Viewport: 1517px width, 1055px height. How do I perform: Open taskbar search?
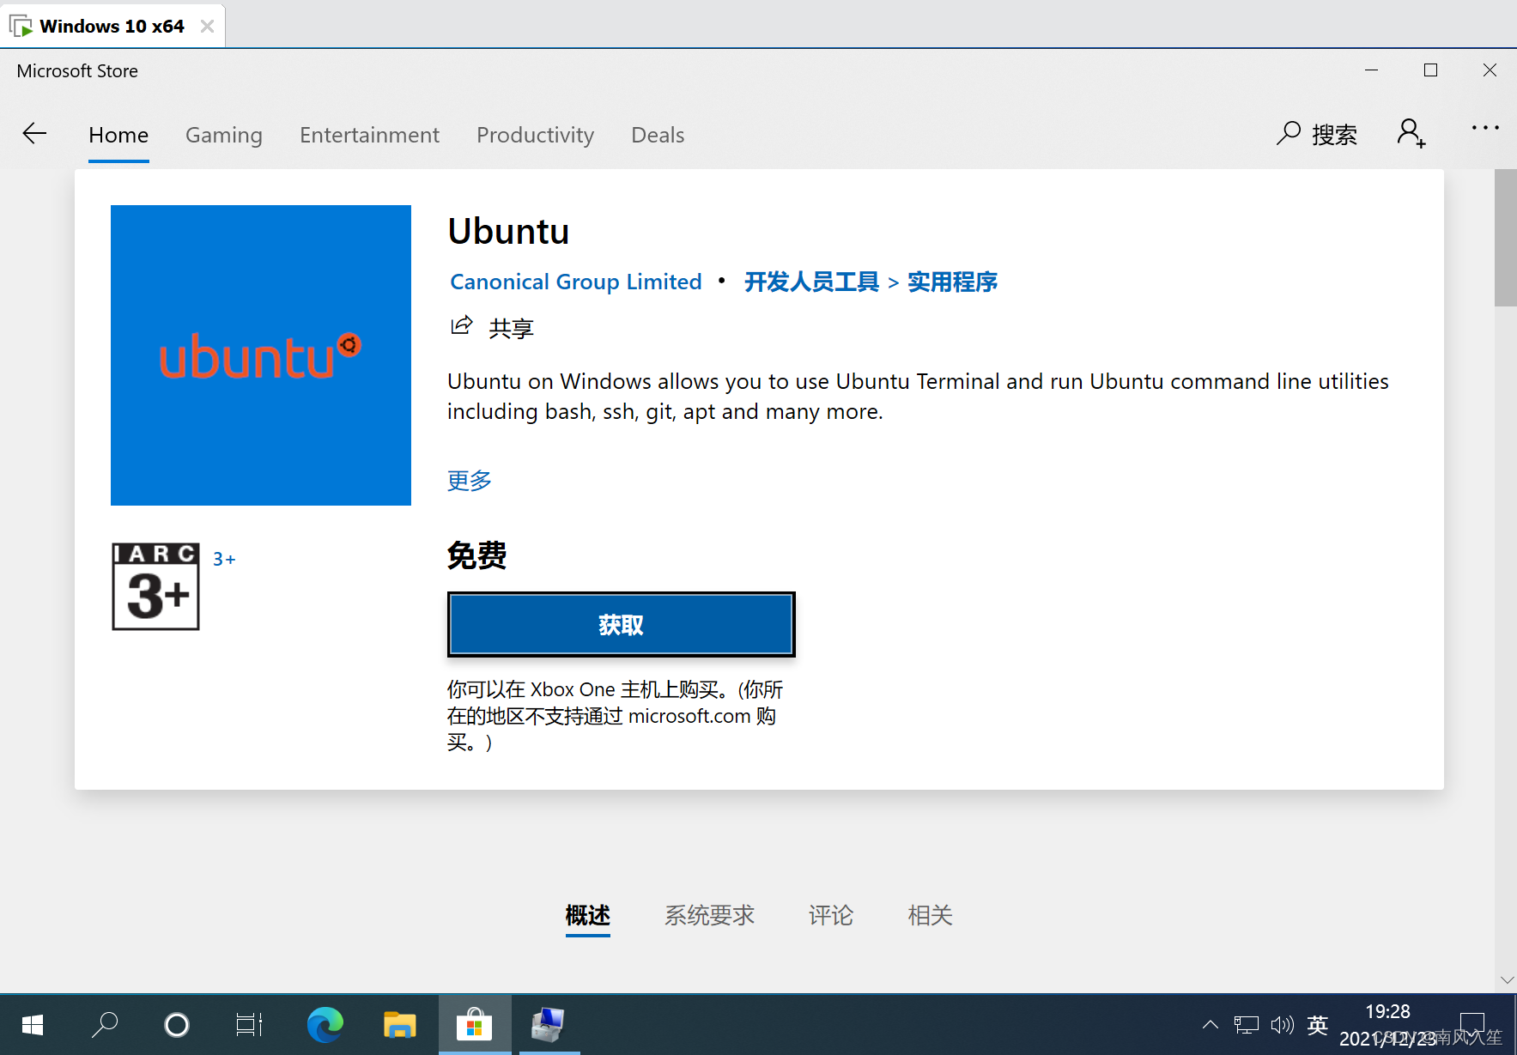point(105,1025)
